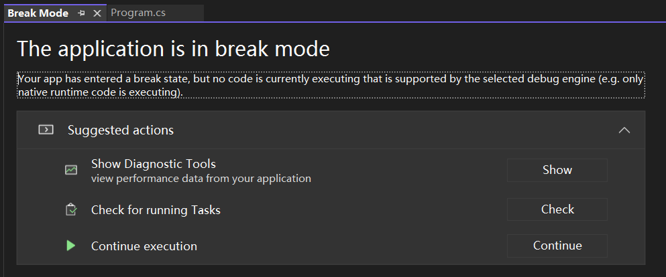Image resolution: width=666 pixels, height=277 pixels.
Task: Click the 'application is in break mode' heading
Action: point(173,48)
